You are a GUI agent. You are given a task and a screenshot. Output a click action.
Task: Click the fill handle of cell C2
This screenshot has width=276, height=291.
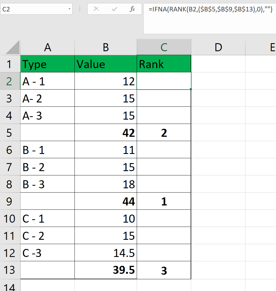tap(191, 89)
